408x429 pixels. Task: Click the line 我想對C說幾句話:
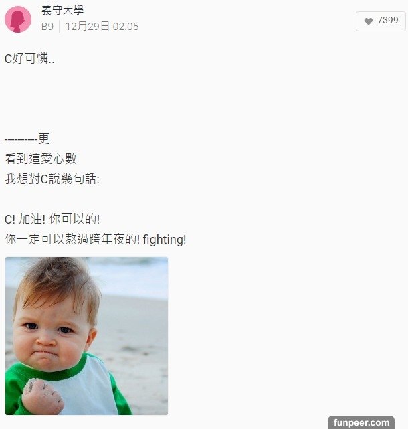point(52,179)
